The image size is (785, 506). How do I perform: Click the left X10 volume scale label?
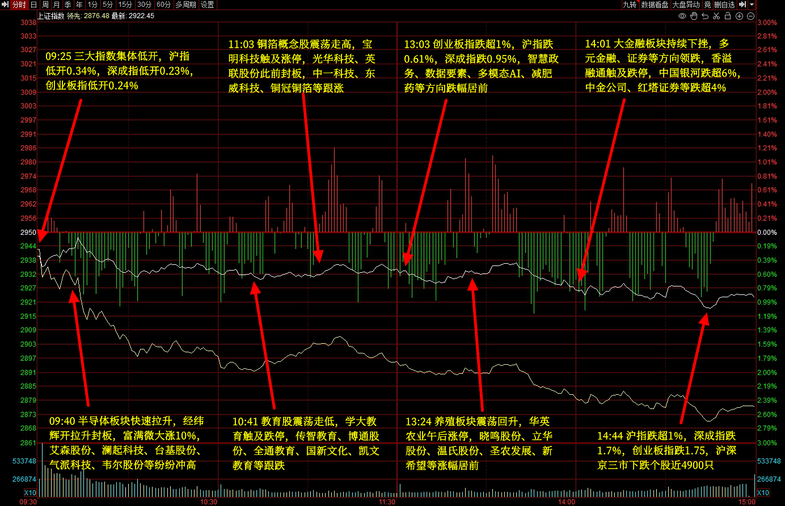tap(30, 493)
